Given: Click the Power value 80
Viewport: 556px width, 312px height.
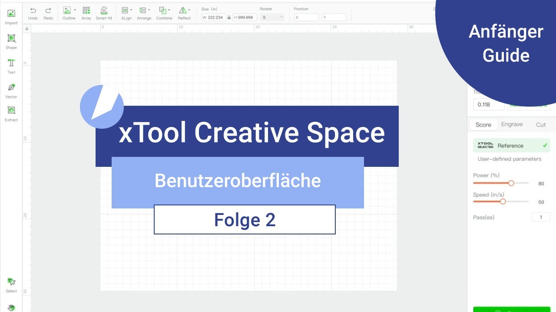Looking at the screenshot, I should click(x=541, y=184).
